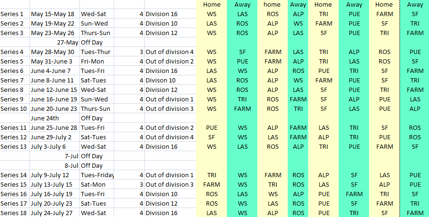The image size is (429, 217).
Task: Select the misspelled 'Divison 10' cell
Action: (161, 81)
